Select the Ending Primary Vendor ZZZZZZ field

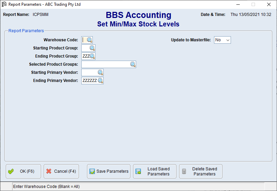89,81
